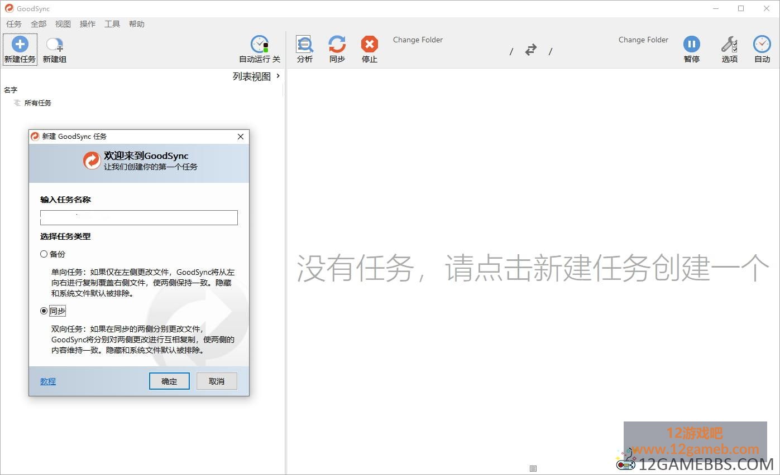Click the GoodSync logo in the title bar
This screenshot has width=780, height=475.
click(x=9, y=8)
